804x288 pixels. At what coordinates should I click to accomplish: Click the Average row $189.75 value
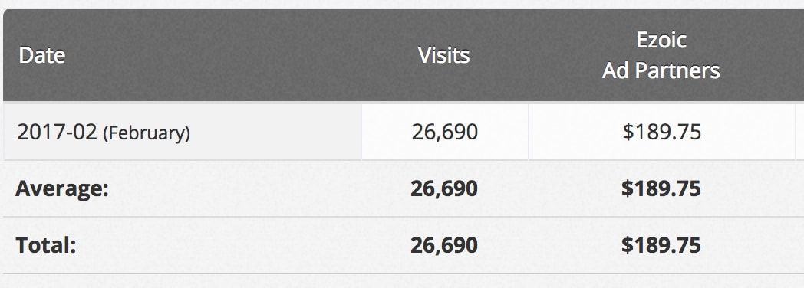coord(661,188)
